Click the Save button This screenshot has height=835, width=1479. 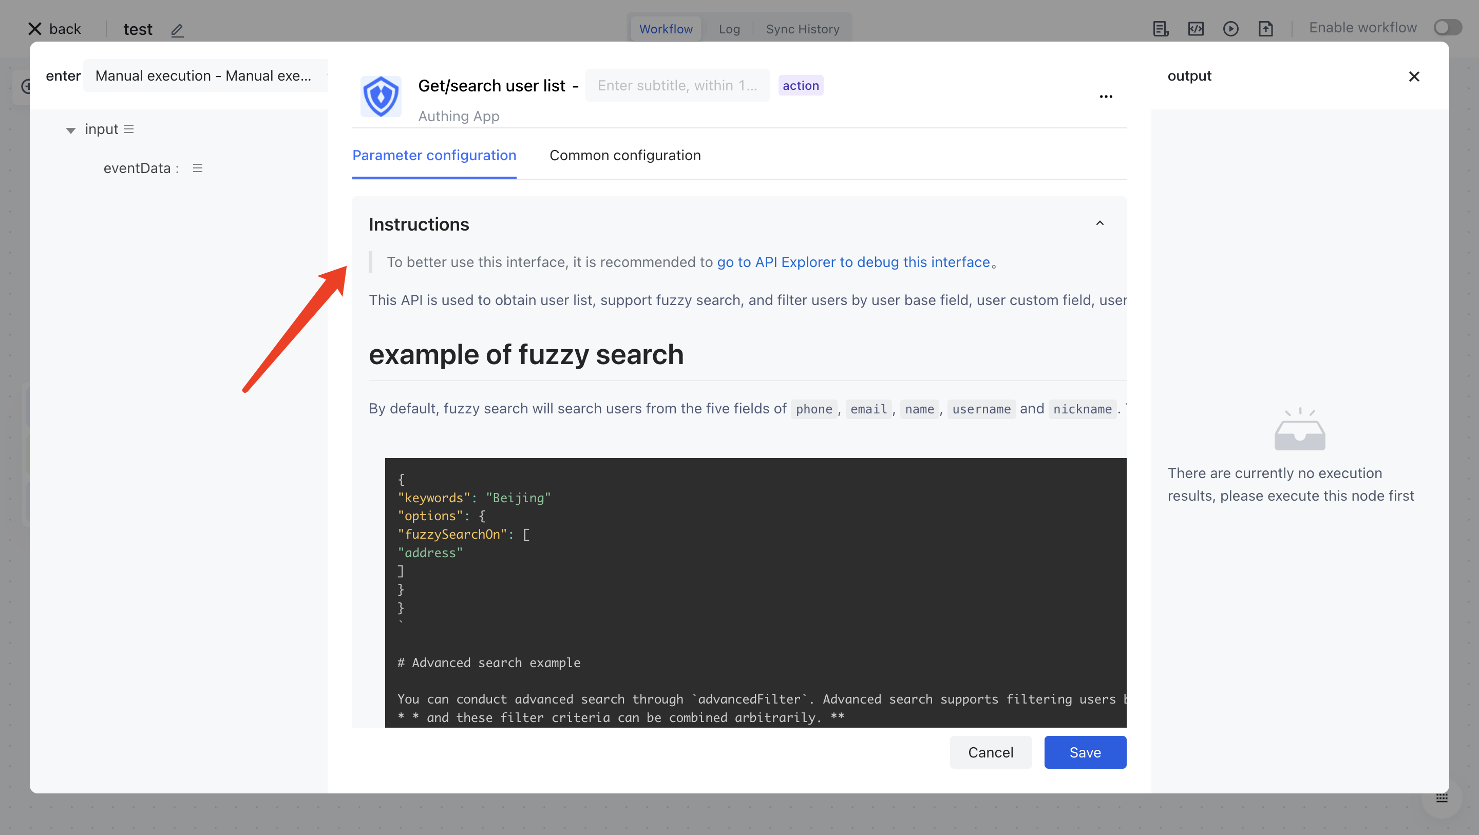[x=1085, y=752]
